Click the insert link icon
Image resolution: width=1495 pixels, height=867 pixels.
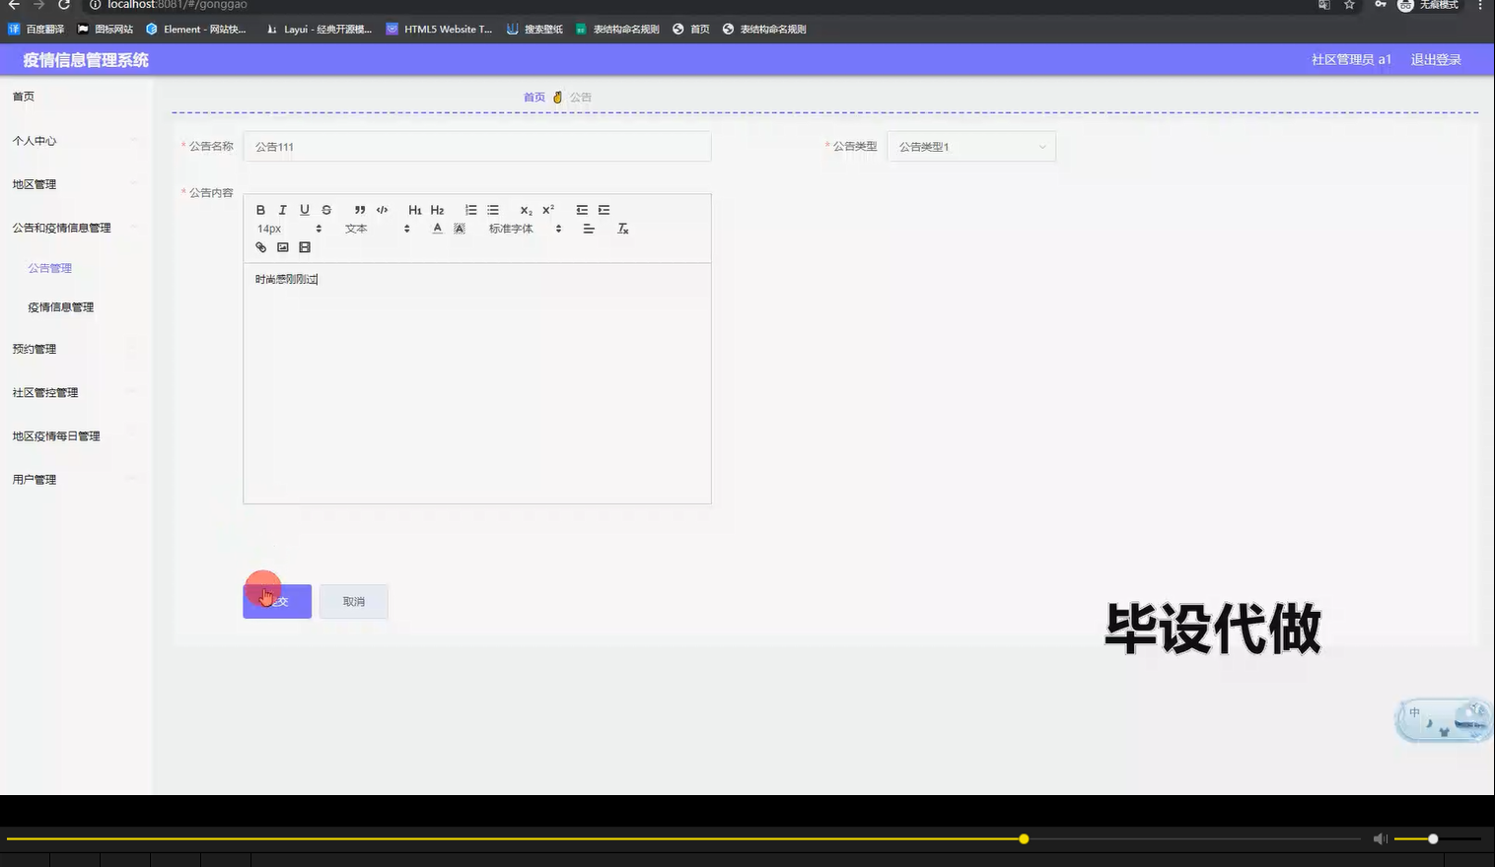click(260, 247)
